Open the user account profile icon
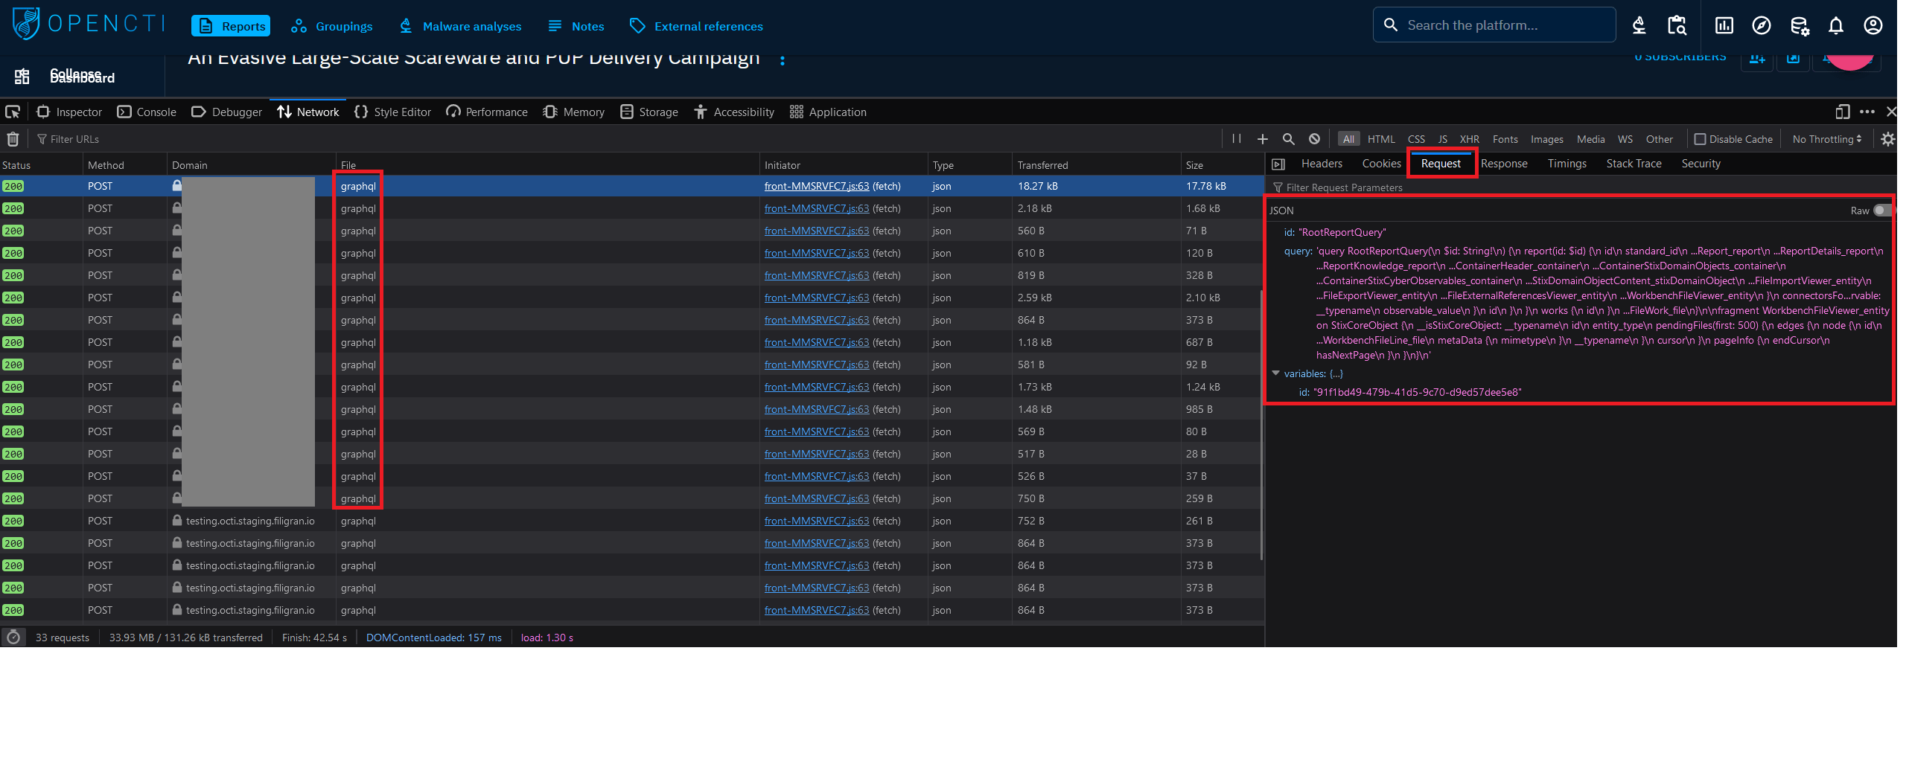Viewport: 1909px width, 761px height. pyautogui.click(x=1873, y=25)
